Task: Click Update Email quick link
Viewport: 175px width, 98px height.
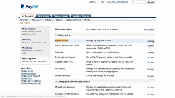Action: [x=27, y=71]
